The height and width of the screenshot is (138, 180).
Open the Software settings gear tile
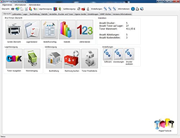tap(108, 54)
